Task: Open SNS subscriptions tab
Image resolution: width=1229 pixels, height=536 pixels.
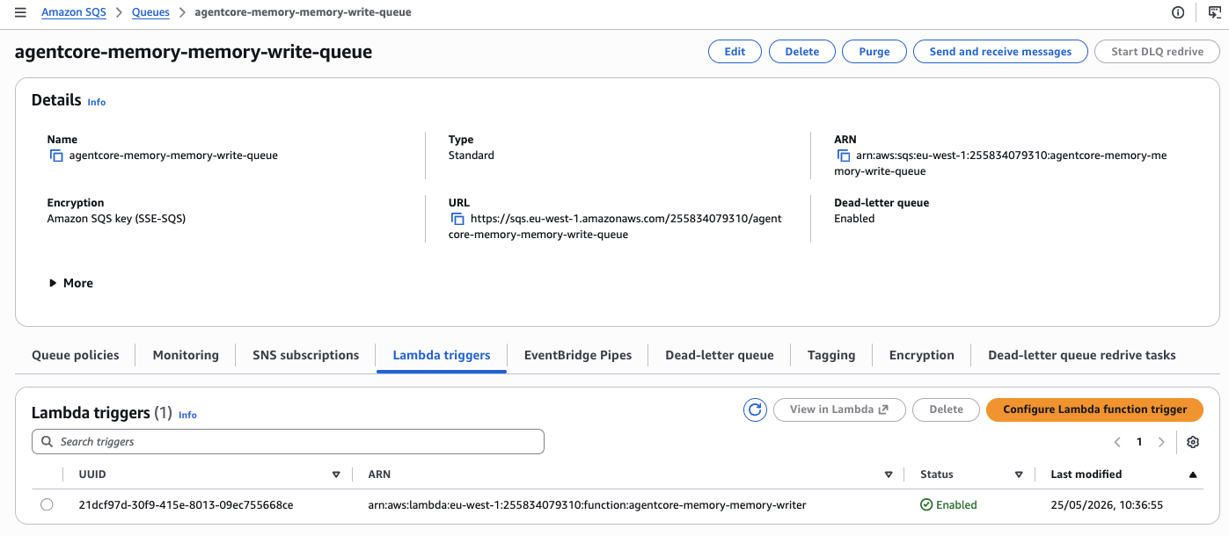Action: 306,355
